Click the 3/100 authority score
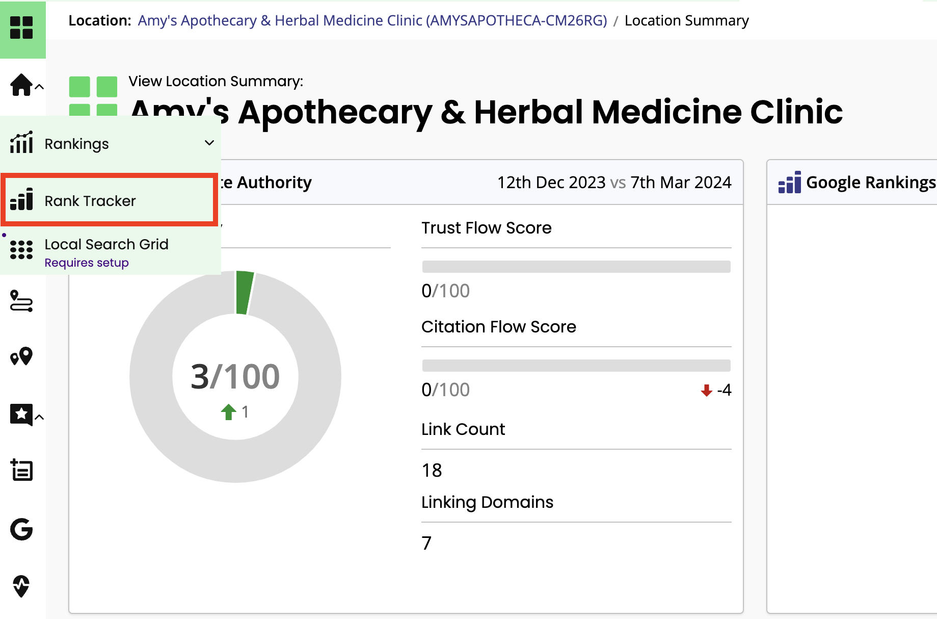Screen dimensions: 937x619 [235, 377]
